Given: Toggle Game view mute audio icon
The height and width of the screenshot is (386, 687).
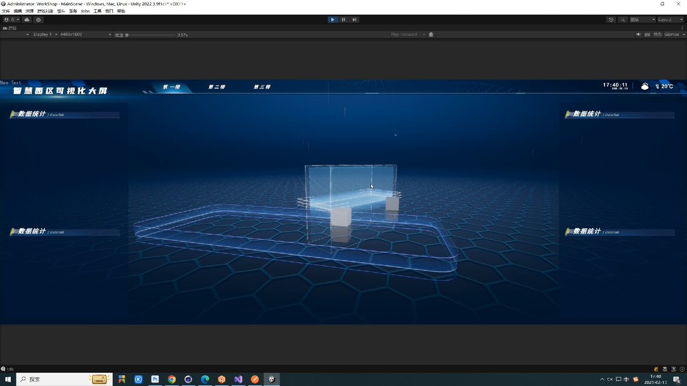Looking at the screenshot, I should [639, 34].
